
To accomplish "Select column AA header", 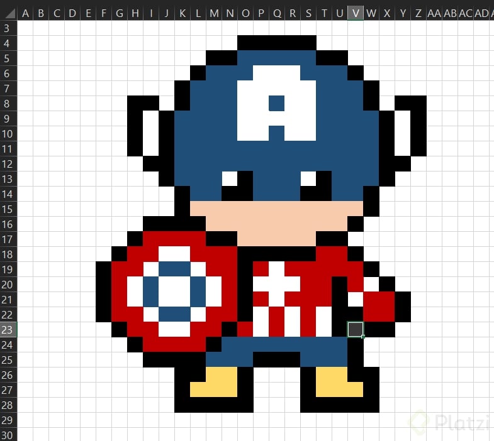I will [434, 14].
